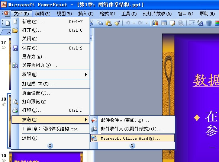Choose 页面设置(U) menu entry
219x162 pixels.
[50, 93]
